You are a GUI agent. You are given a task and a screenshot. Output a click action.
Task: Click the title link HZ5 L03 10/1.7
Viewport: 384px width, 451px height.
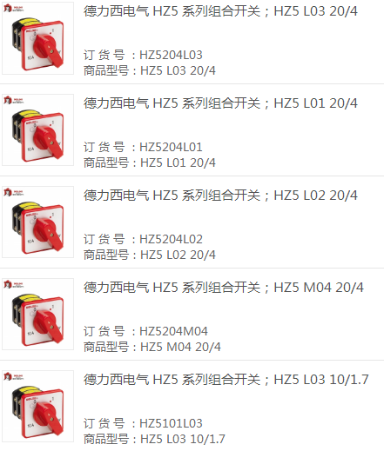(226, 380)
